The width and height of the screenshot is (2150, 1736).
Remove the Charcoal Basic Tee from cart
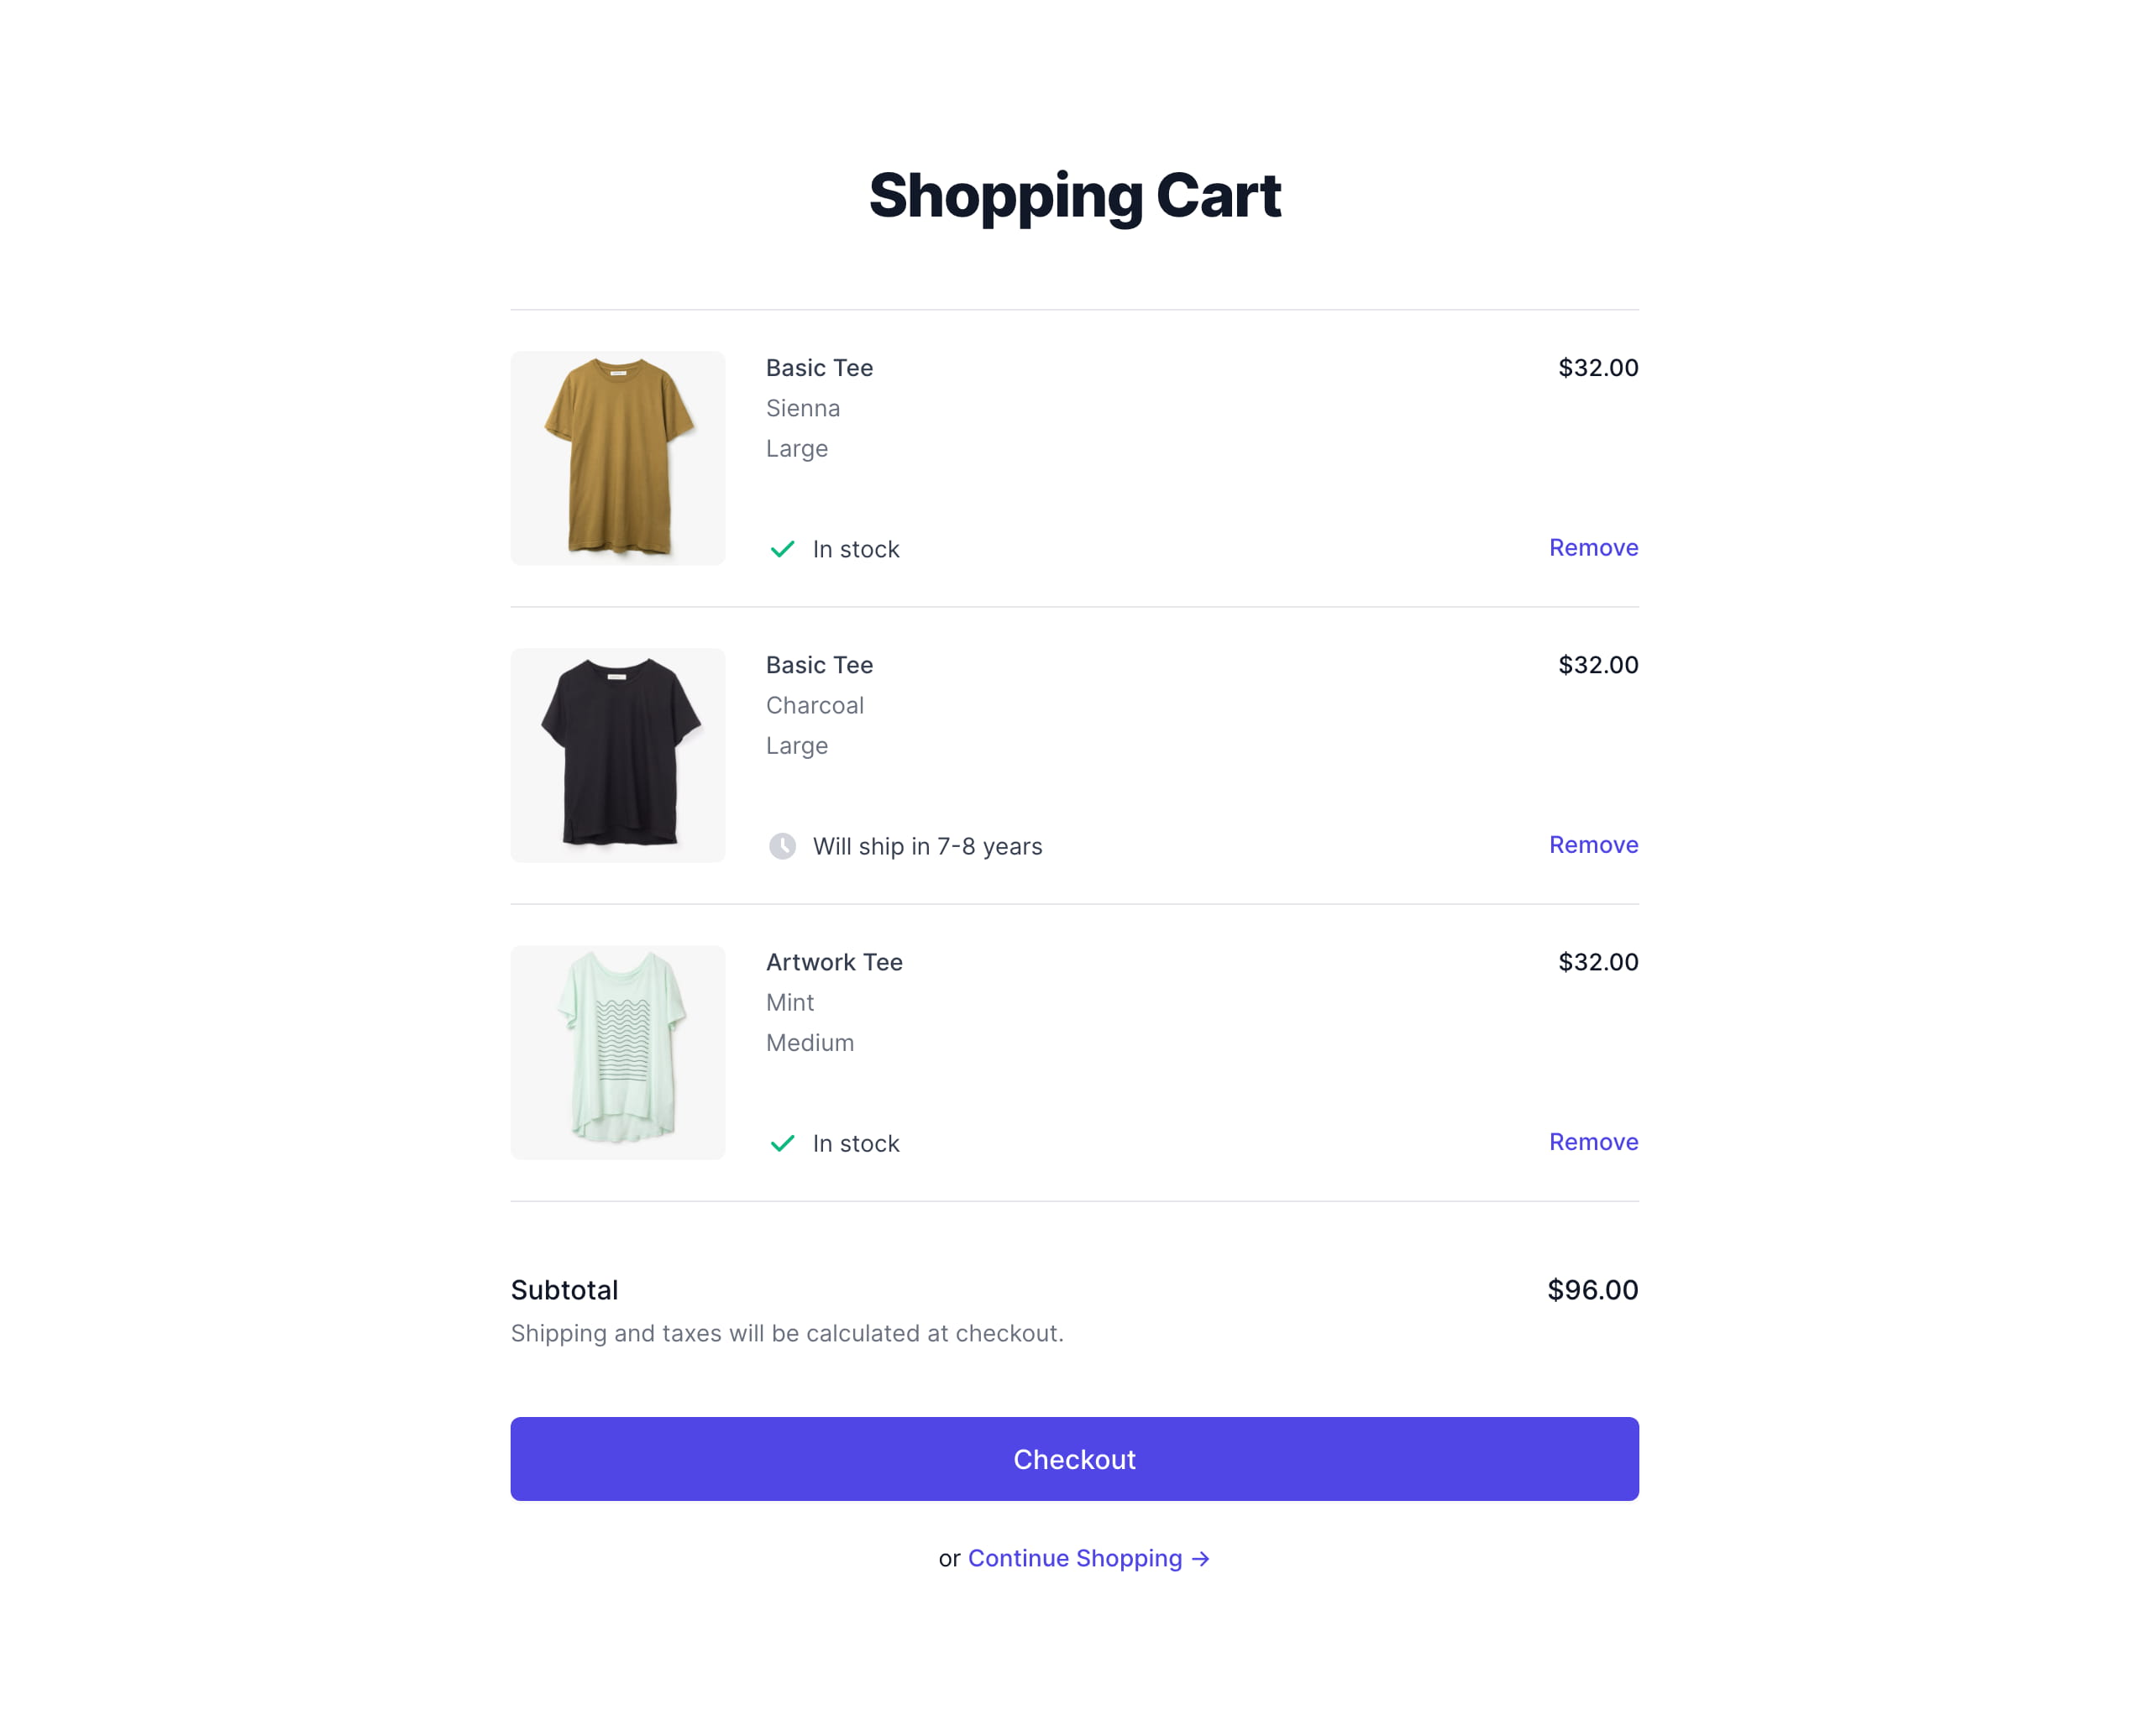pos(1592,845)
